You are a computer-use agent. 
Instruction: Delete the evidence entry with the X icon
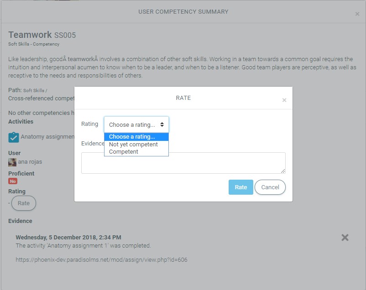345,237
